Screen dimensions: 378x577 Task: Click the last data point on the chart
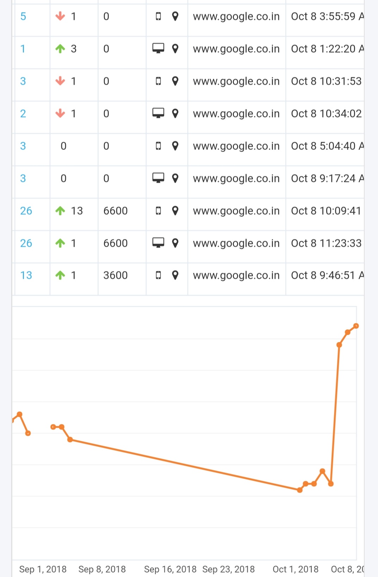pos(356,326)
